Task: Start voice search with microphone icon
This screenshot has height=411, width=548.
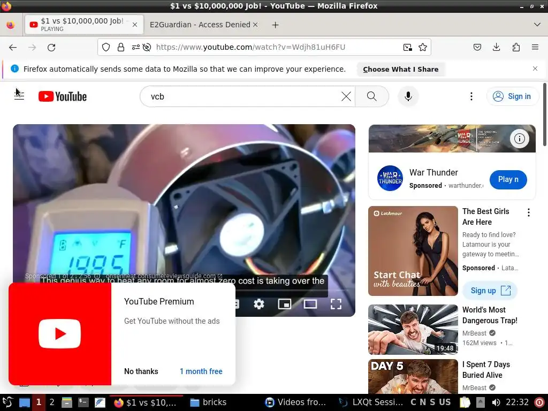Action: tap(408, 96)
